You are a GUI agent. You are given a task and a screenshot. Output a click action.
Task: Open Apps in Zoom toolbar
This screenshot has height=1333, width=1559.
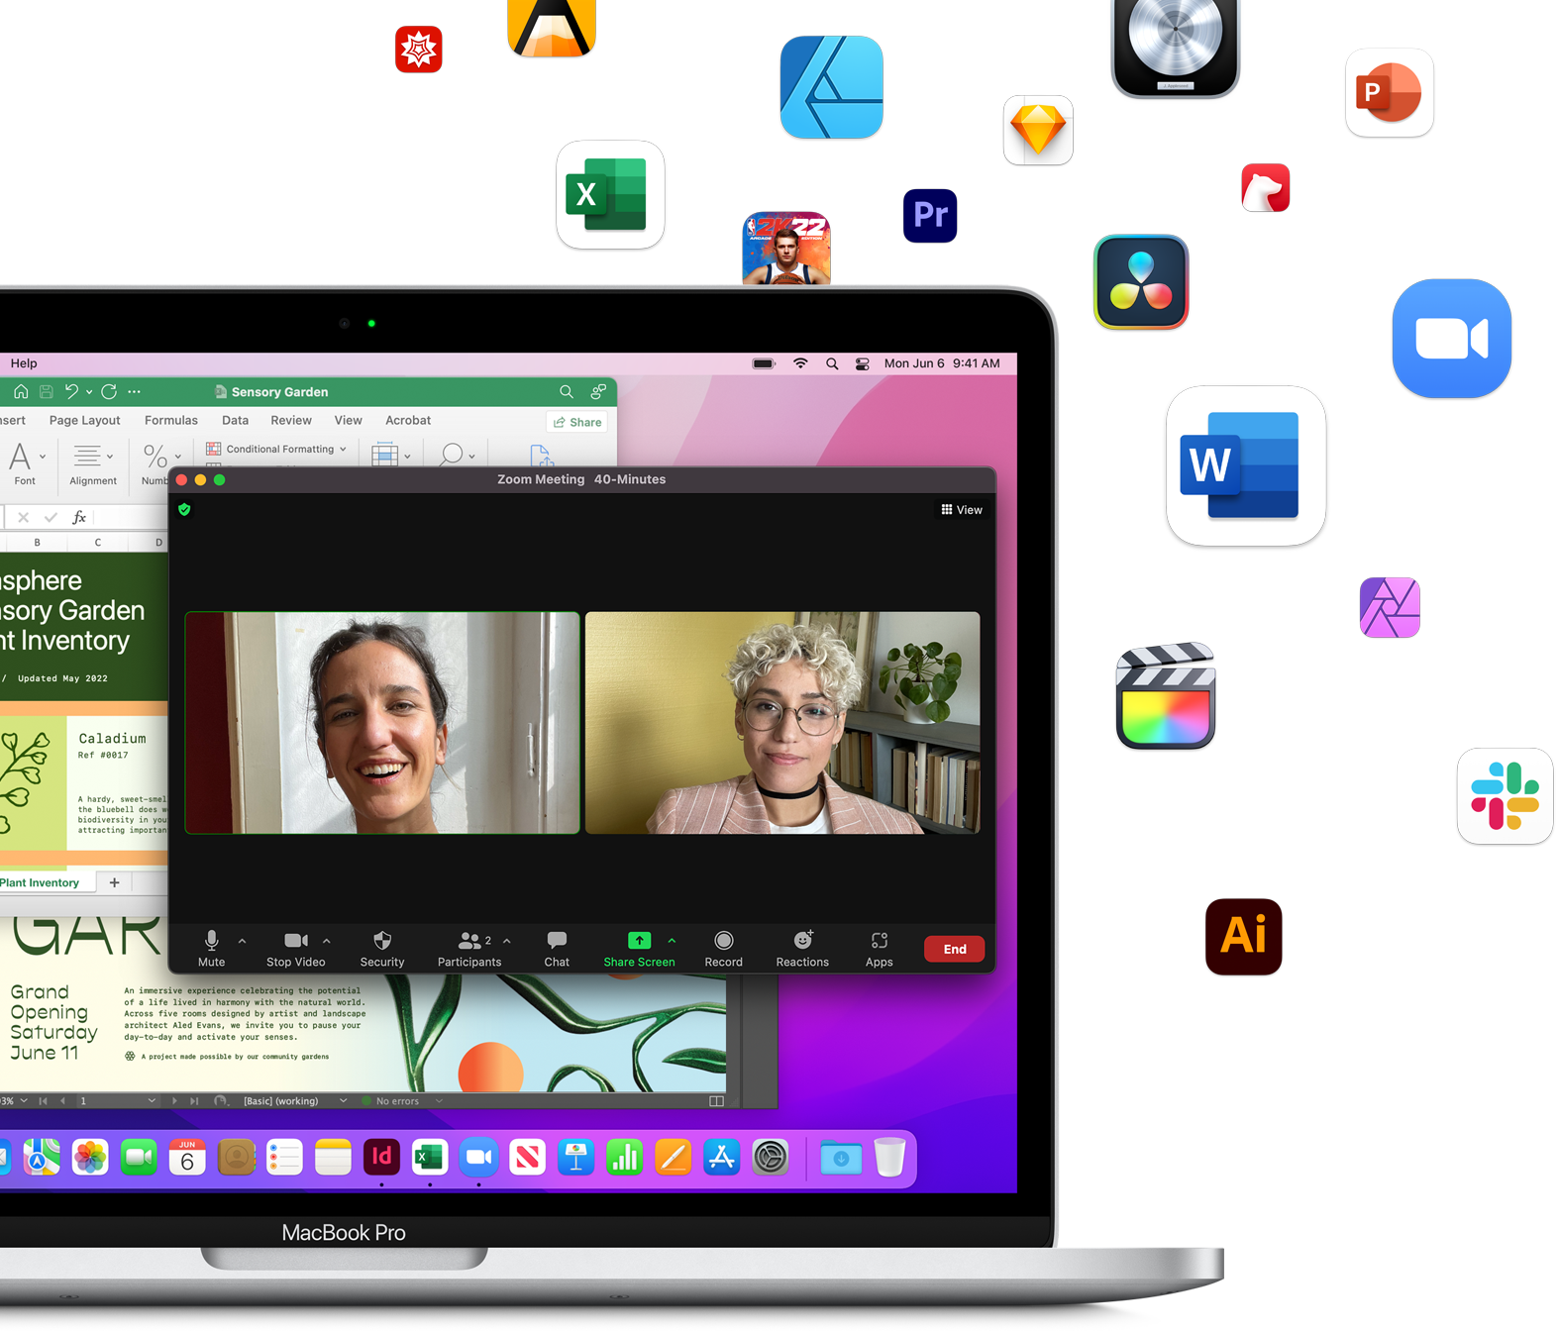tap(879, 949)
